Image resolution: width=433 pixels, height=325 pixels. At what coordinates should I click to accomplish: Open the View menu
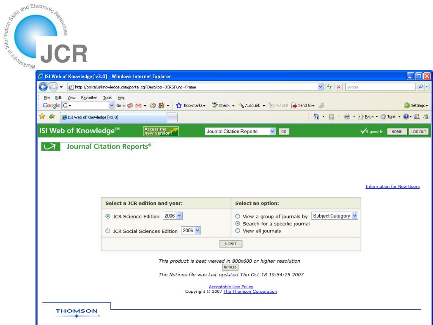pos(71,98)
